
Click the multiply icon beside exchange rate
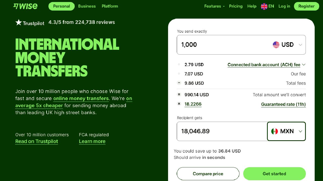click(179, 104)
